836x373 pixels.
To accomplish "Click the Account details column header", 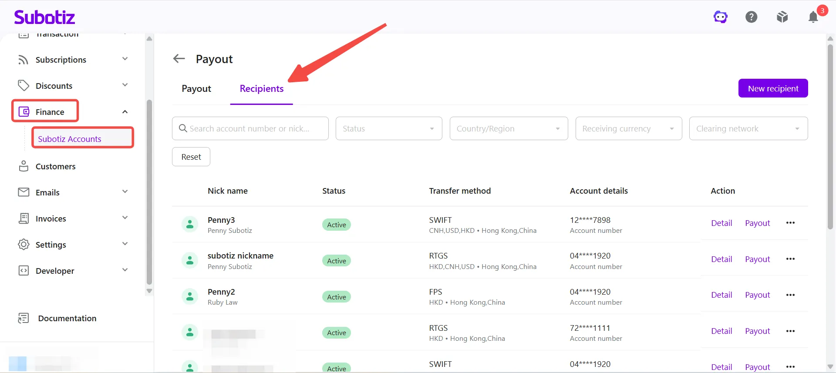I will point(599,191).
